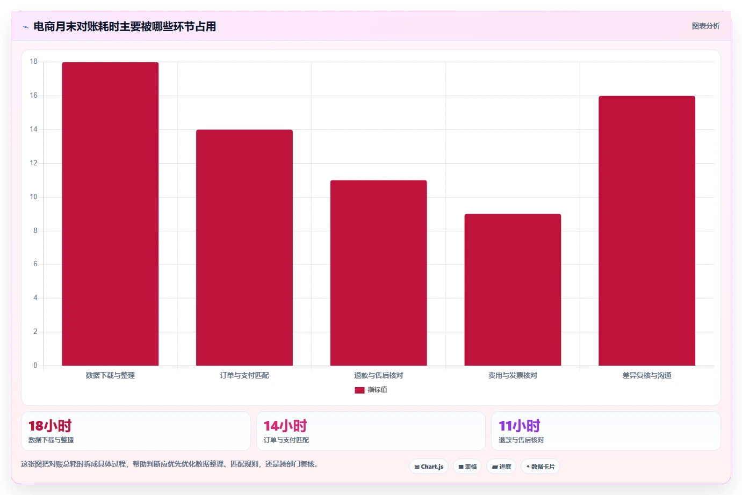Image resolution: width=742 pixels, height=495 pixels.
Task: Click the y-axis value 0
Action: coord(35,366)
